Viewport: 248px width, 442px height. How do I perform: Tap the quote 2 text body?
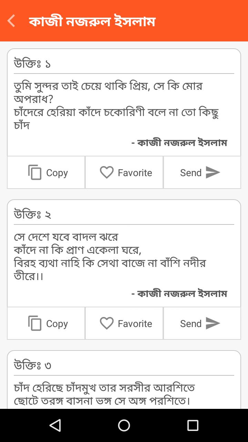(x=110, y=256)
